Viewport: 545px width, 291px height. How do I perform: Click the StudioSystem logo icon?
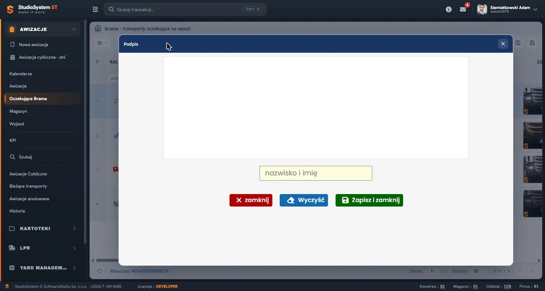click(10, 9)
